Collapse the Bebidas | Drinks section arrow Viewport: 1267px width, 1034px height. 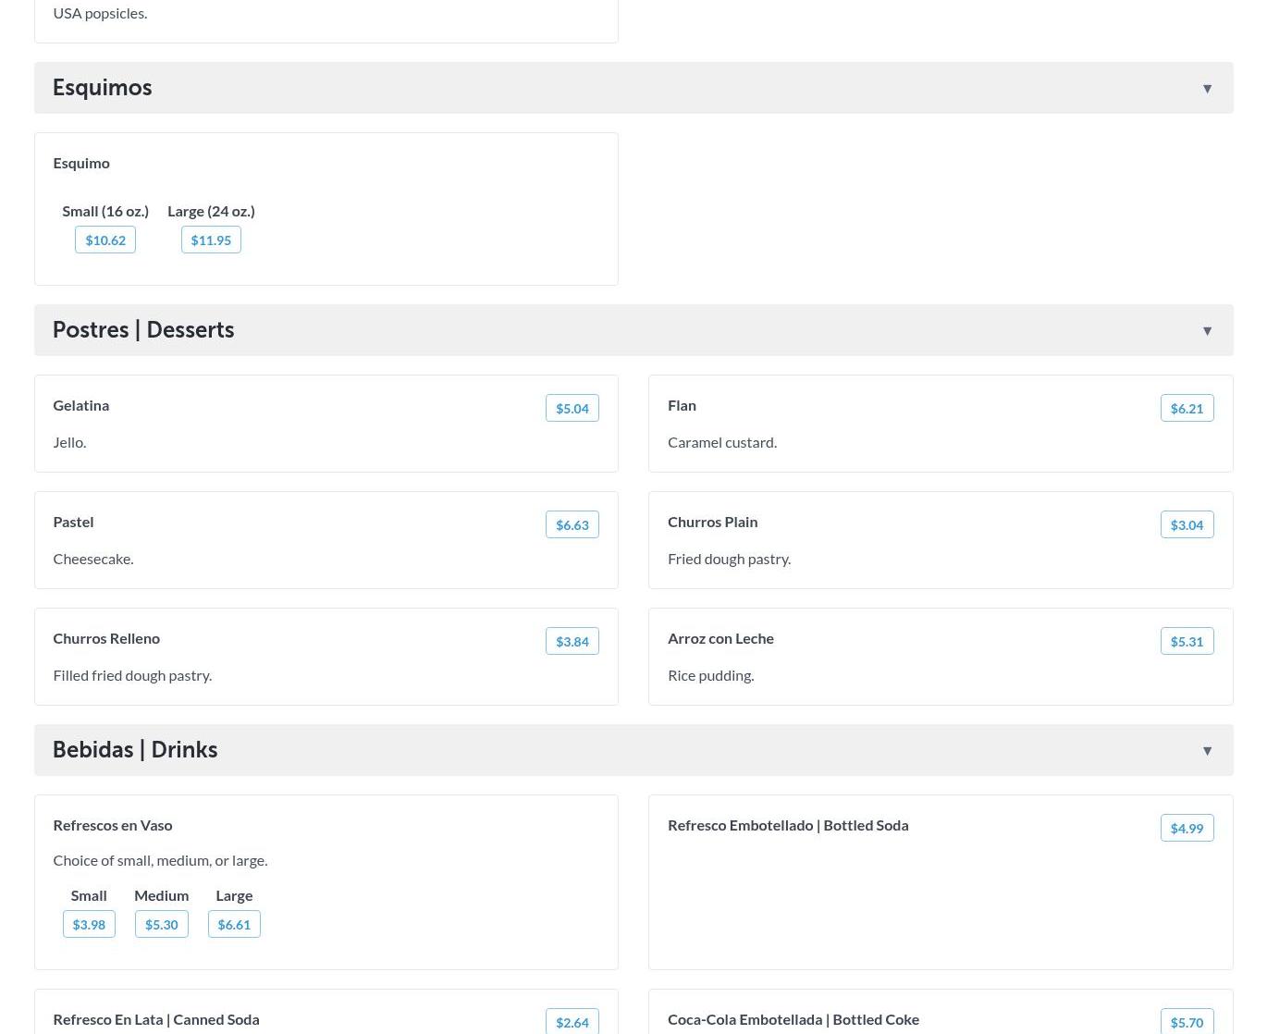click(1207, 751)
